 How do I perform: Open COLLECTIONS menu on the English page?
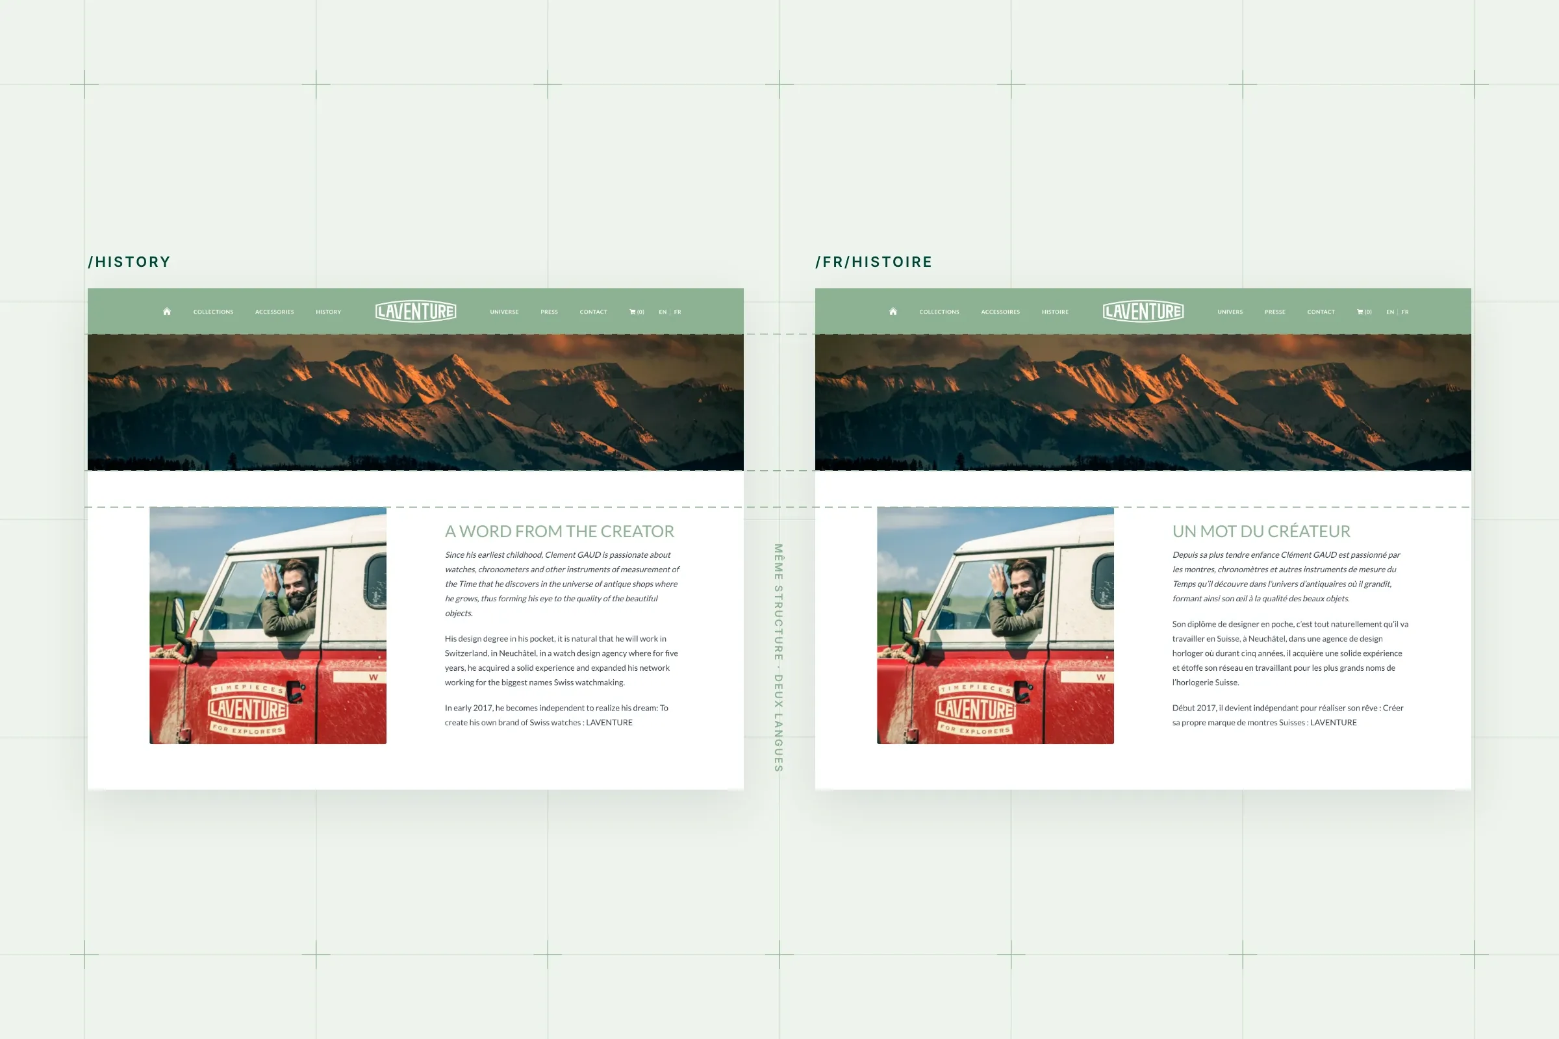point(214,312)
